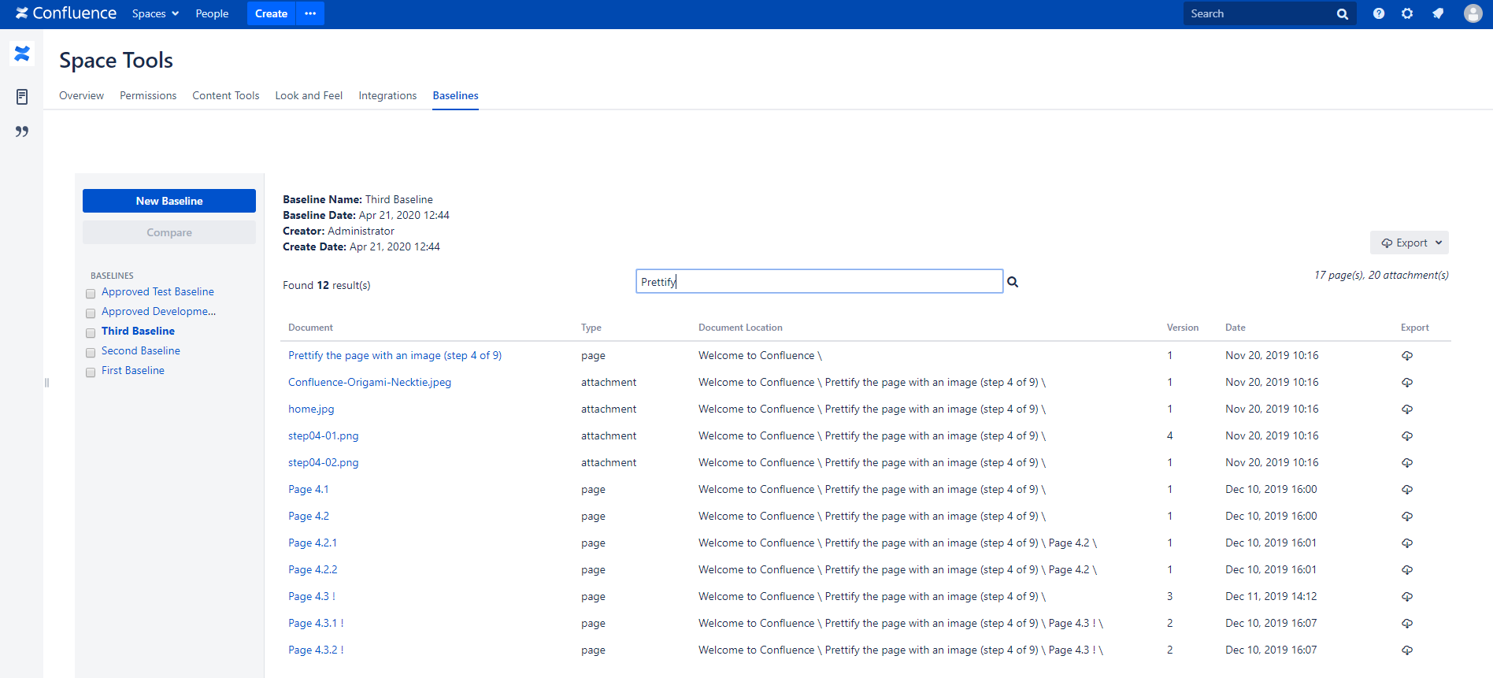Click the Pages icon in left sidebar
Screen dimensions: 1493x678
tap(22, 97)
